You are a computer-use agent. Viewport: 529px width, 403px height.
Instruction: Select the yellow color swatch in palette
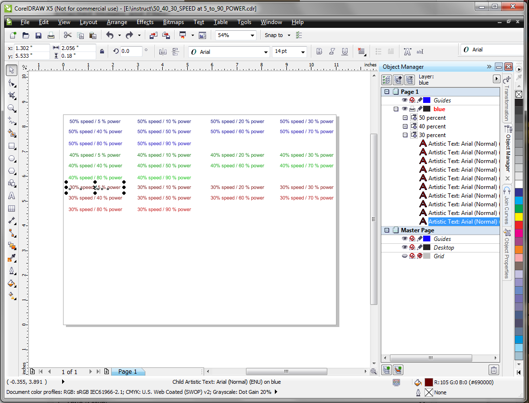click(x=518, y=216)
